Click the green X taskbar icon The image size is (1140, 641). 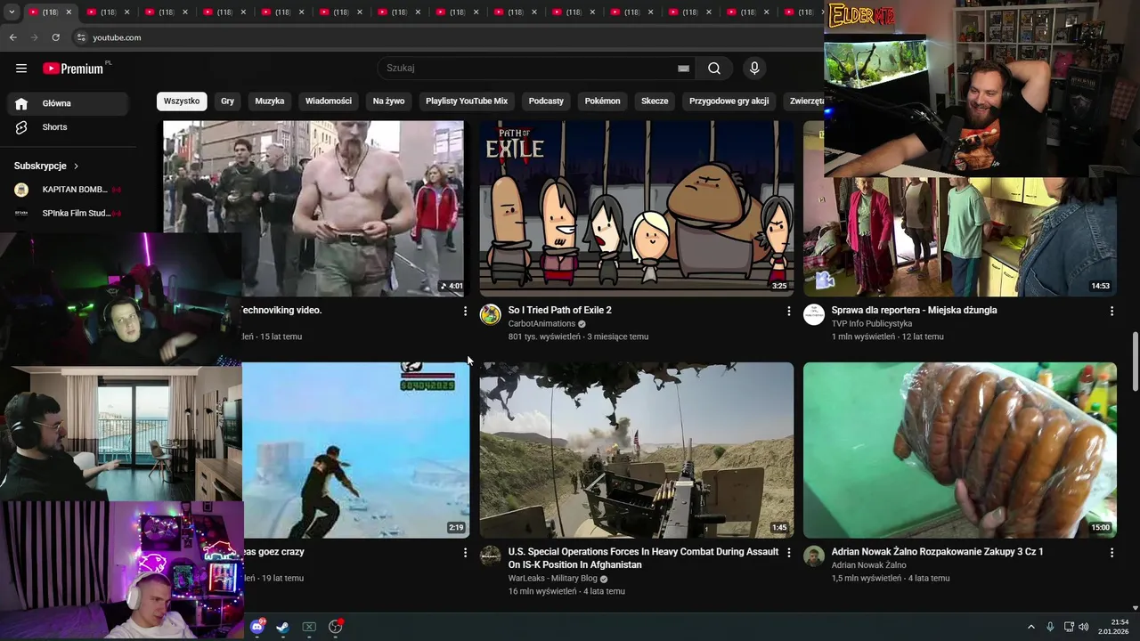pos(309,627)
